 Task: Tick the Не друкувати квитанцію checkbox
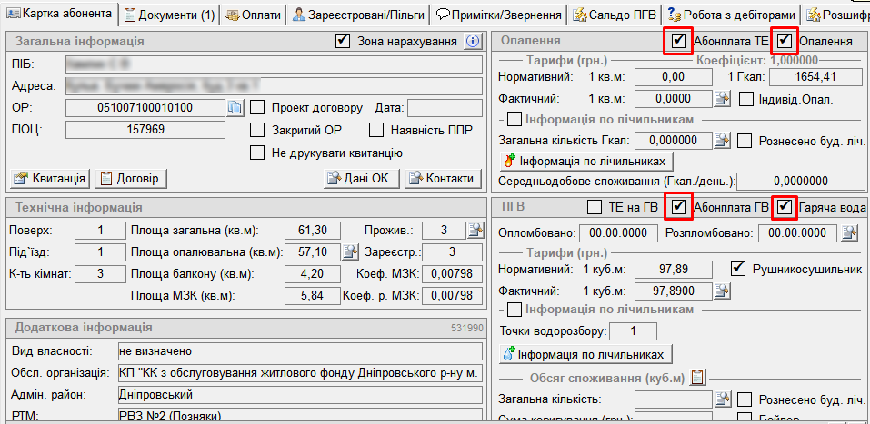click(257, 152)
